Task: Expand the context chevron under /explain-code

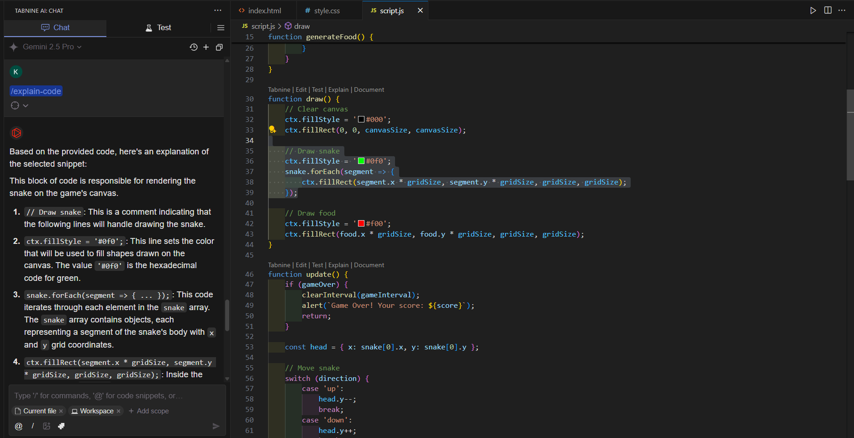Action: pyautogui.click(x=26, y=106)
